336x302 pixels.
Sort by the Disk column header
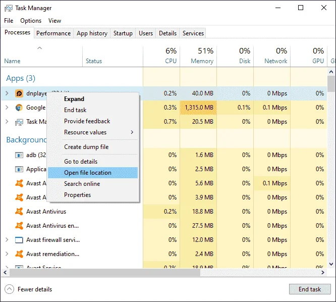pyautogui.click(x=235, y=56)
